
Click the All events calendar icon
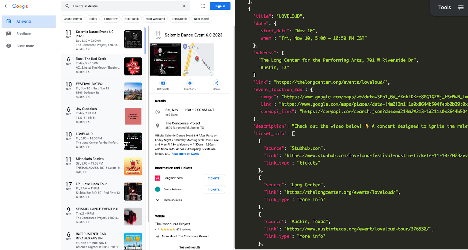coord(9,21)
